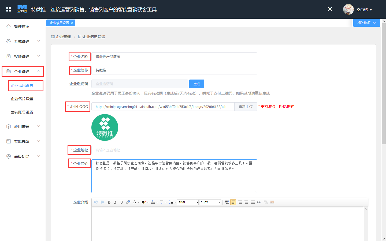Open the 标签选项 dropdown button

(x=366, y=23)
